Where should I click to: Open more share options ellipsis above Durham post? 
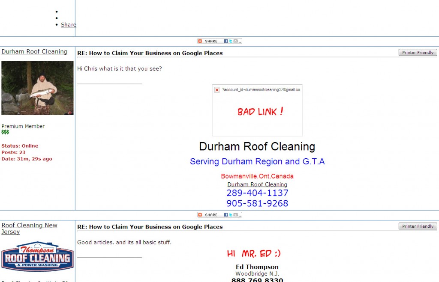(240, 42)
